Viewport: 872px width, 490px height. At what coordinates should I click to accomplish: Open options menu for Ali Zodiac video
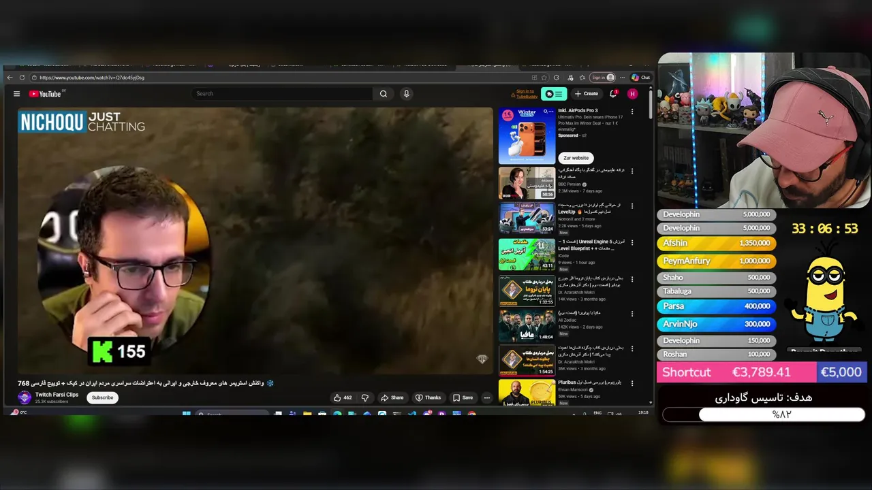(x=632, y=314)
